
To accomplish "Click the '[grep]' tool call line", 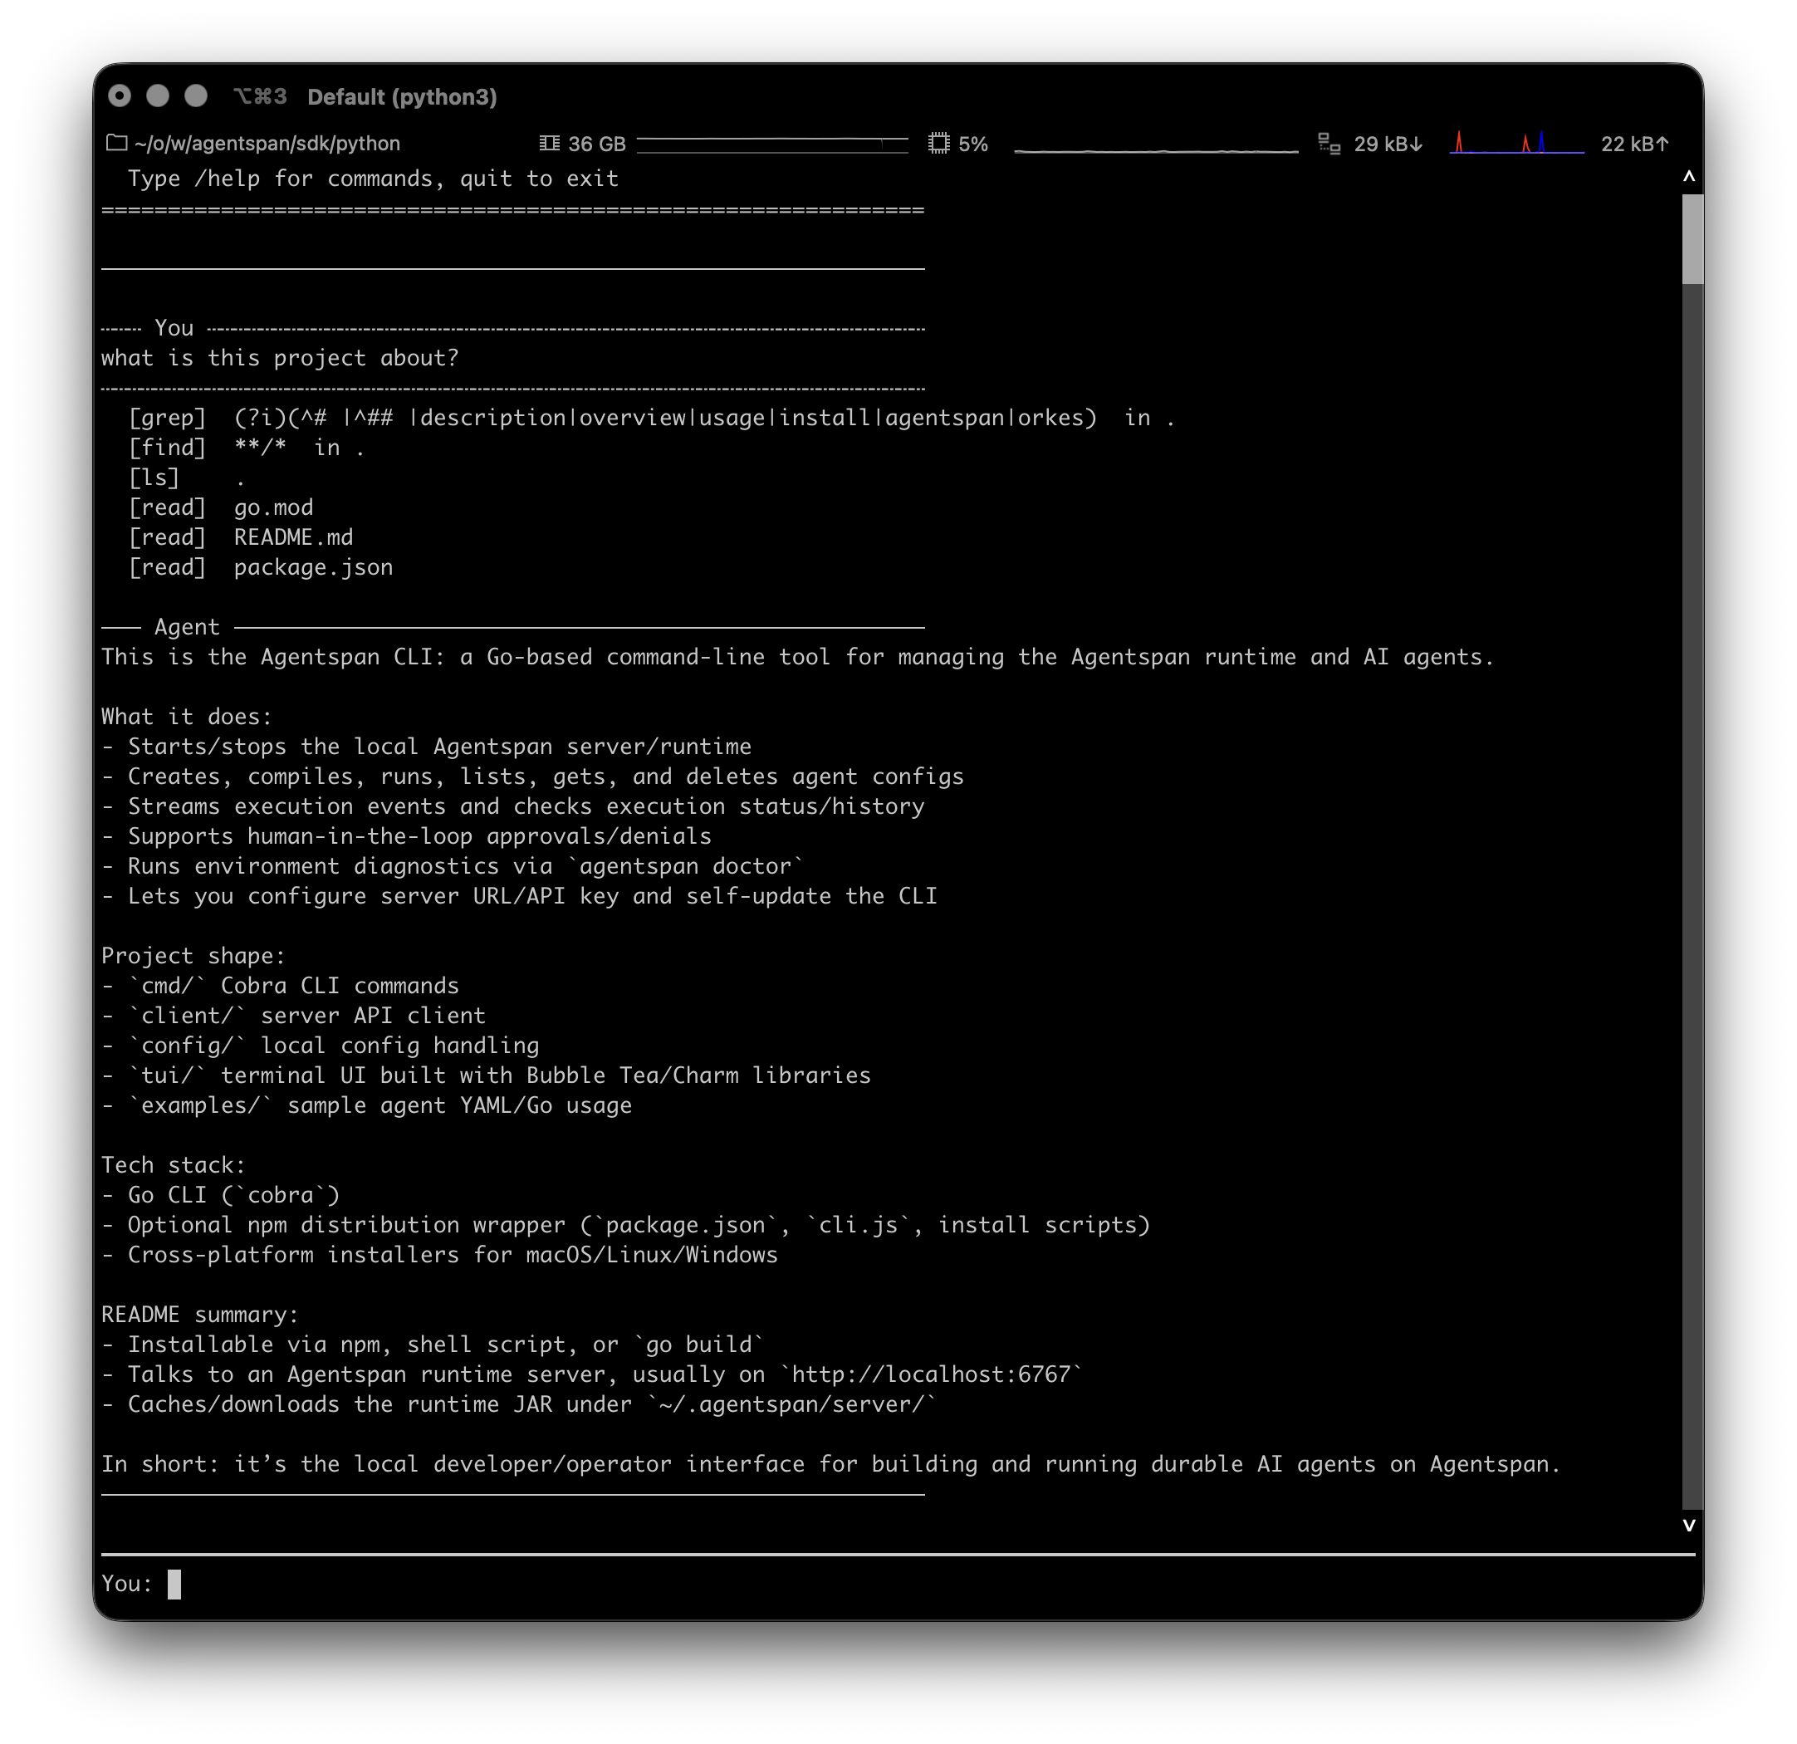I will 652,418.
